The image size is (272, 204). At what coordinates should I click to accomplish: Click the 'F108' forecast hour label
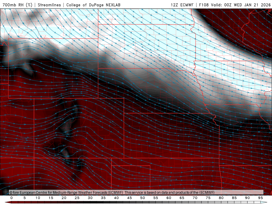204,5
